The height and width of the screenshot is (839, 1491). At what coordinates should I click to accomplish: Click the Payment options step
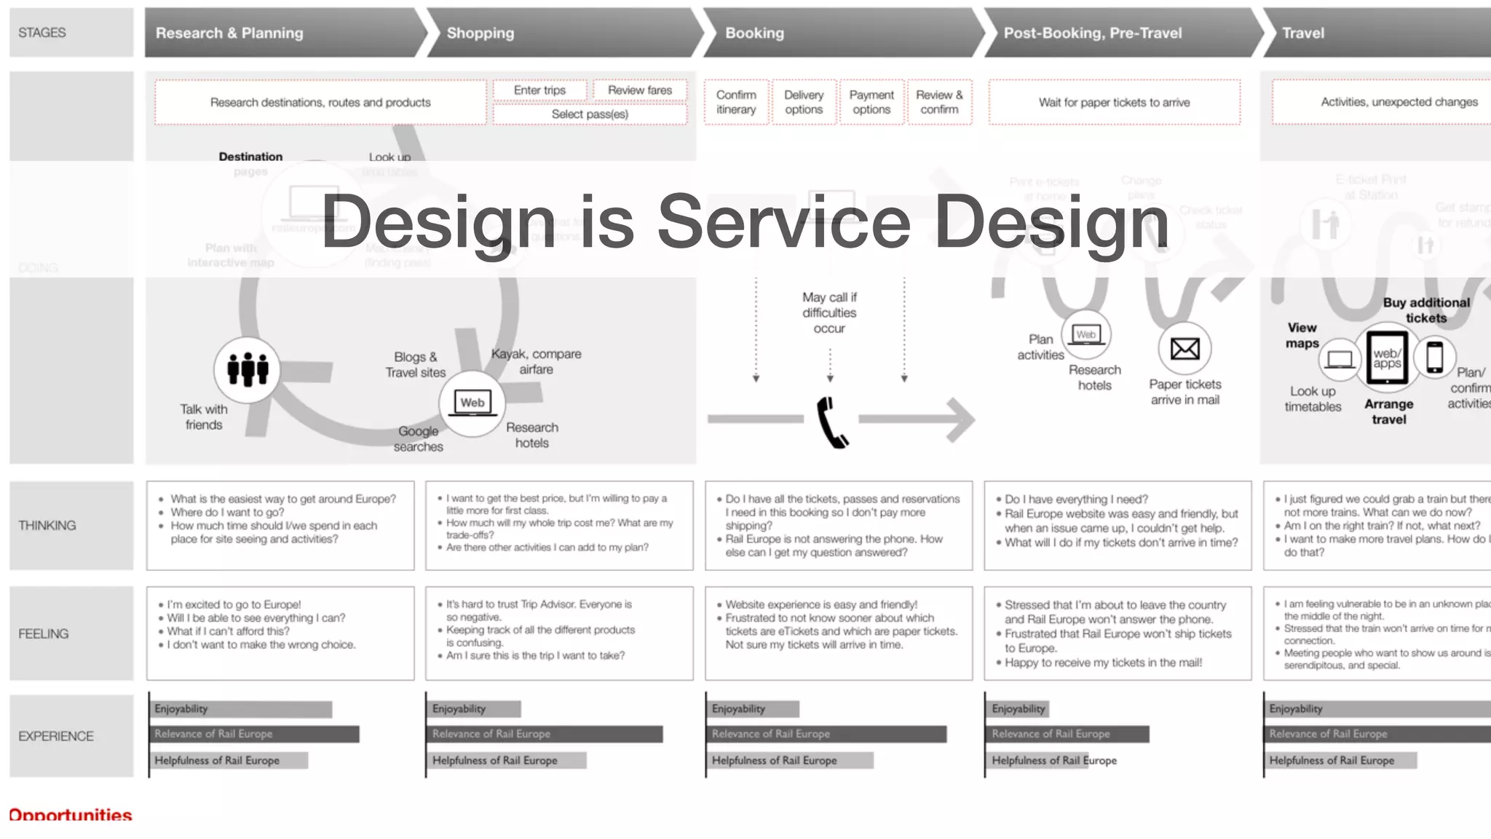[871, 103]
